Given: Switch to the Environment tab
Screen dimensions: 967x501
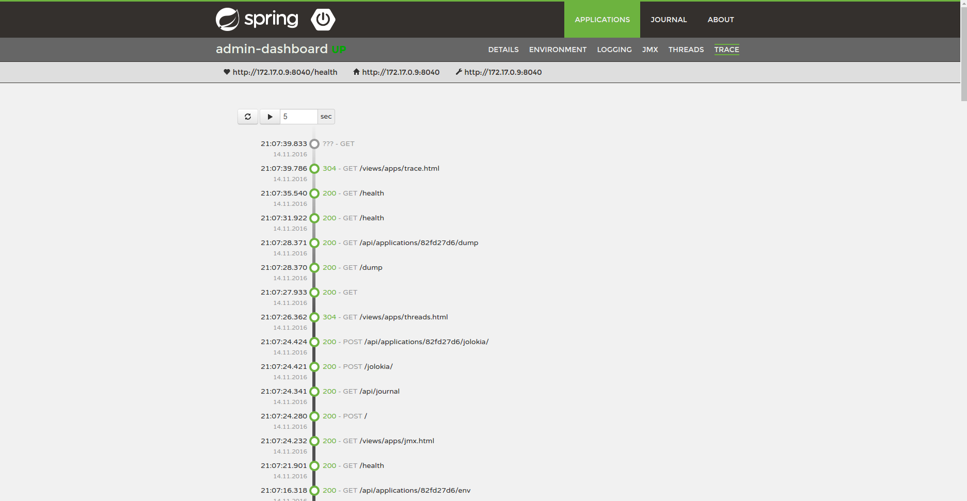Looking at the screenshot, I should coord(558,50).
